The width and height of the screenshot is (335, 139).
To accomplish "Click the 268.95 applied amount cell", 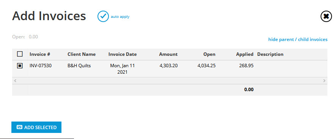I will (246, 66).
